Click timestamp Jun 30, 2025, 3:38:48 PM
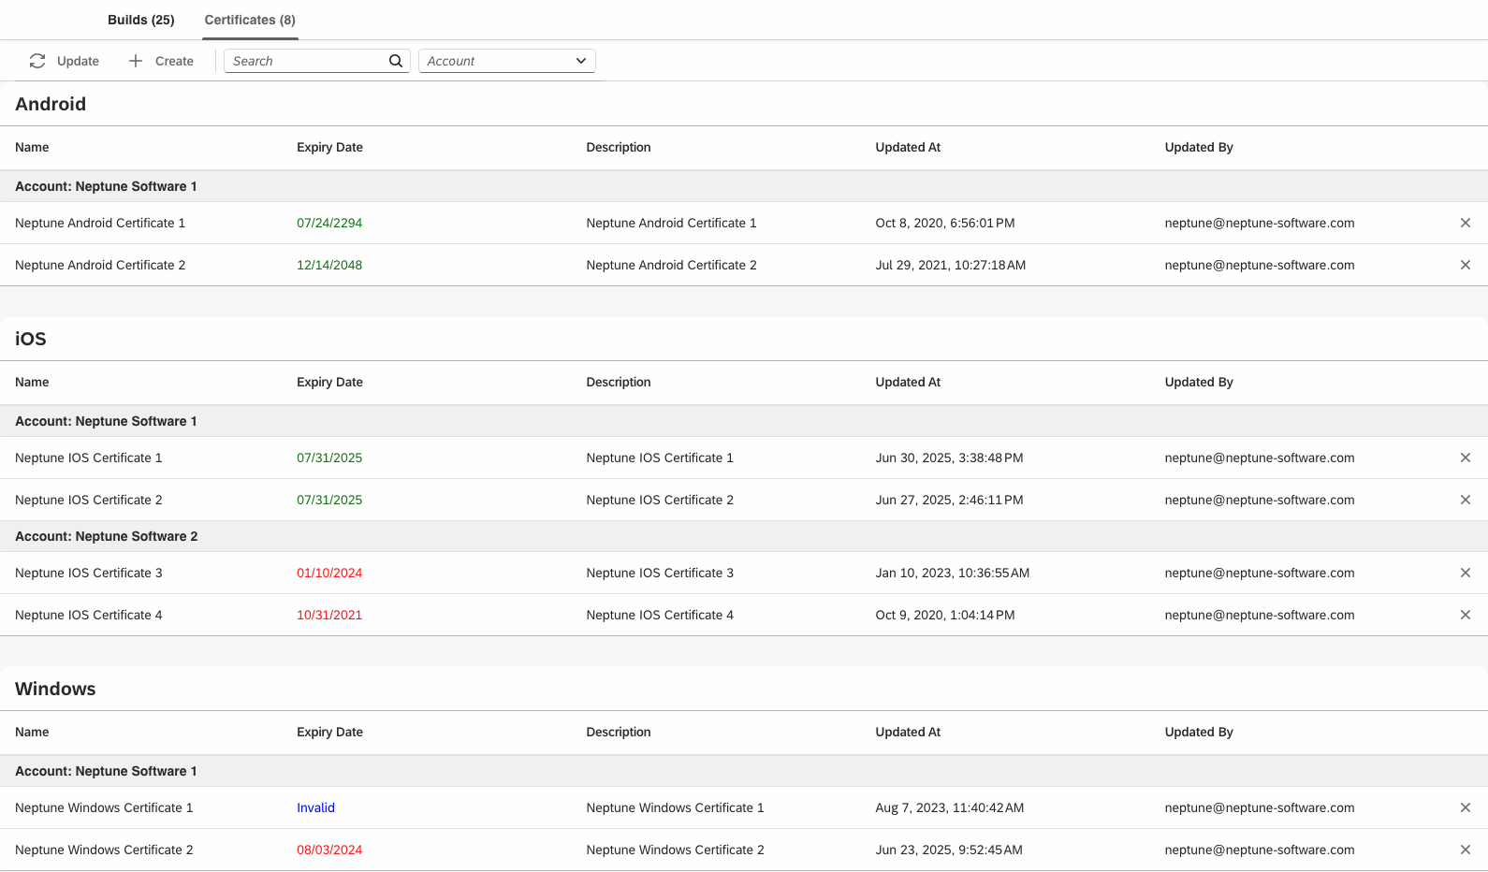The image size is (1488, 872). coord(949,458)
